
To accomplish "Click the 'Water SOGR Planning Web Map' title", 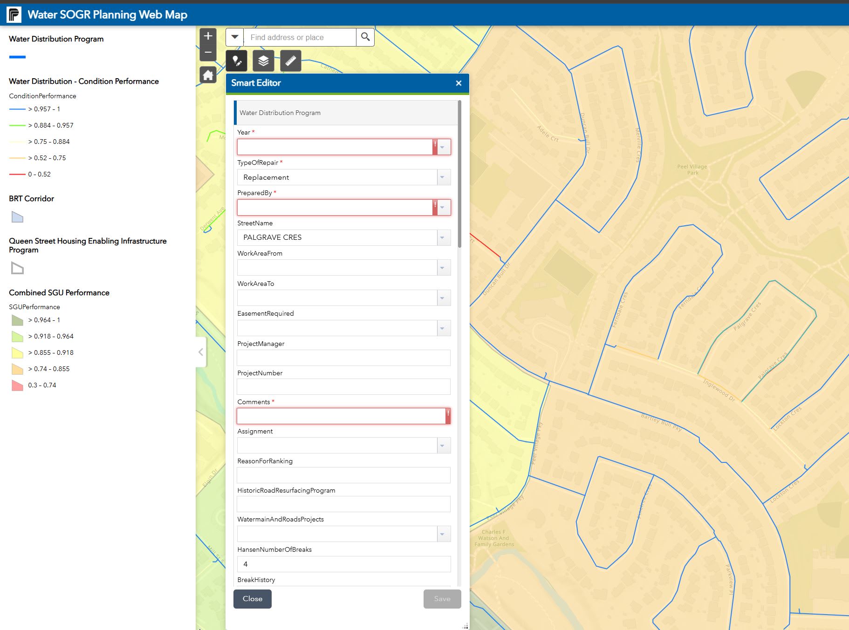I will point(108,14).
